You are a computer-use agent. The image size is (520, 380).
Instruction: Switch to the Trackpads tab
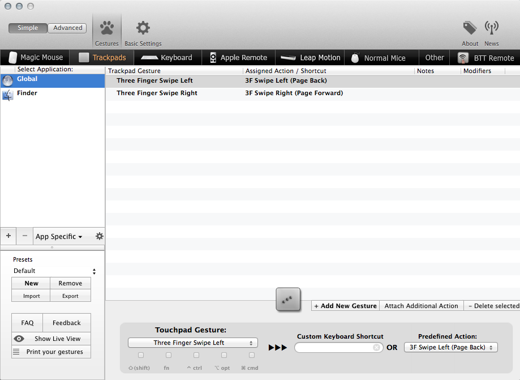point(102,57)
